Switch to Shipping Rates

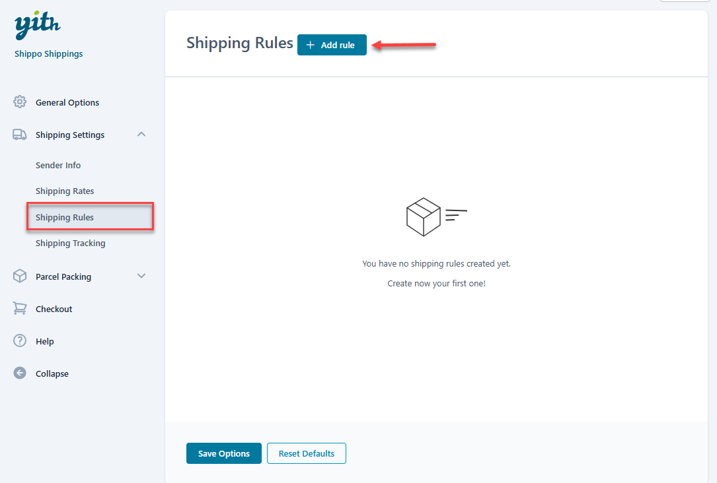pyautogui.click(x=64, y=191)
